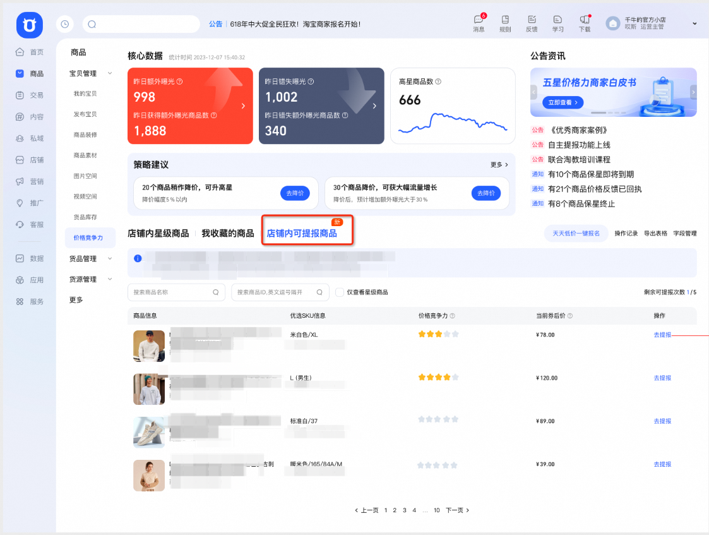This screenshot has width=709, height=535.
Task: Open 消息 messages icon
Action: click(x=479, y=23)
